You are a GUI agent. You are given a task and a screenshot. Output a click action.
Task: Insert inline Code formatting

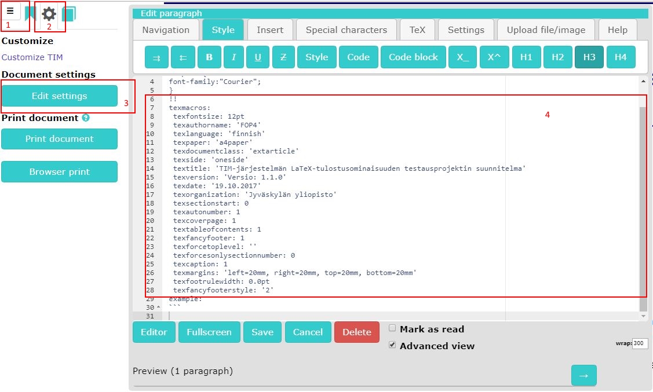pyautogui.click(x=359, y=57)
